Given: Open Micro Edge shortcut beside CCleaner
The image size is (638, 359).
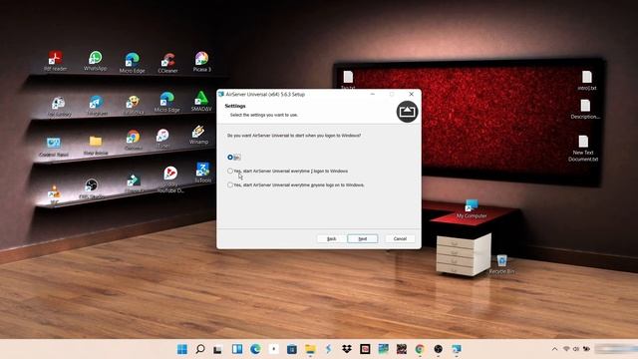Looking at the screenshot, I should pyautogui.click(x=133, y=63).
